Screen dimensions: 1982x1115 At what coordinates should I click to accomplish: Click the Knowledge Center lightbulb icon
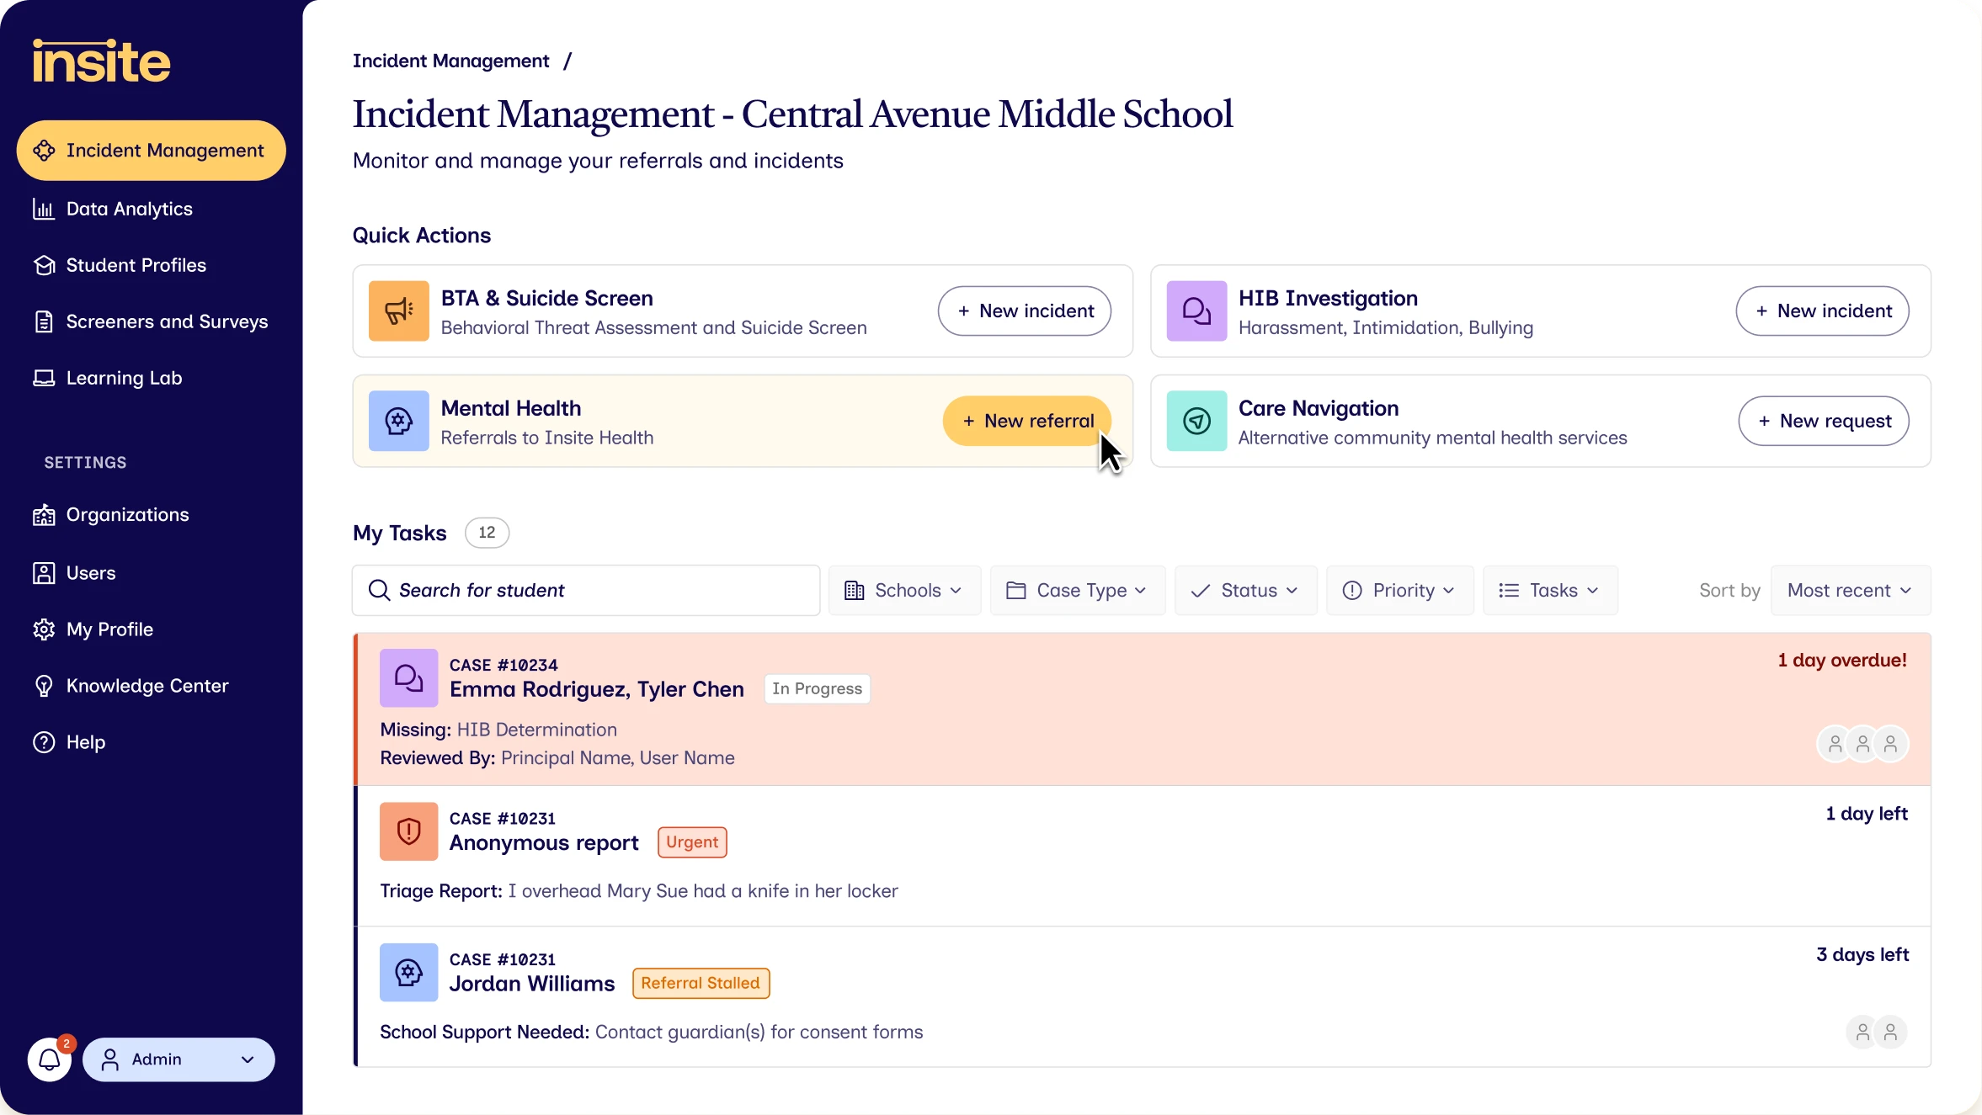(44, 686)
